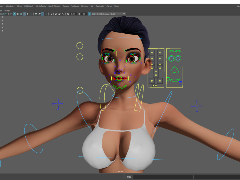This screenshot has height=180, width=240.
Task: Select the top-right square in the yellow control panel
Action: point(160,53)
